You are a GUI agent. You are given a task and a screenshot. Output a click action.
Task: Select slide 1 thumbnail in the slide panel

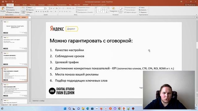pyautogui.click(x=15, y=27)
